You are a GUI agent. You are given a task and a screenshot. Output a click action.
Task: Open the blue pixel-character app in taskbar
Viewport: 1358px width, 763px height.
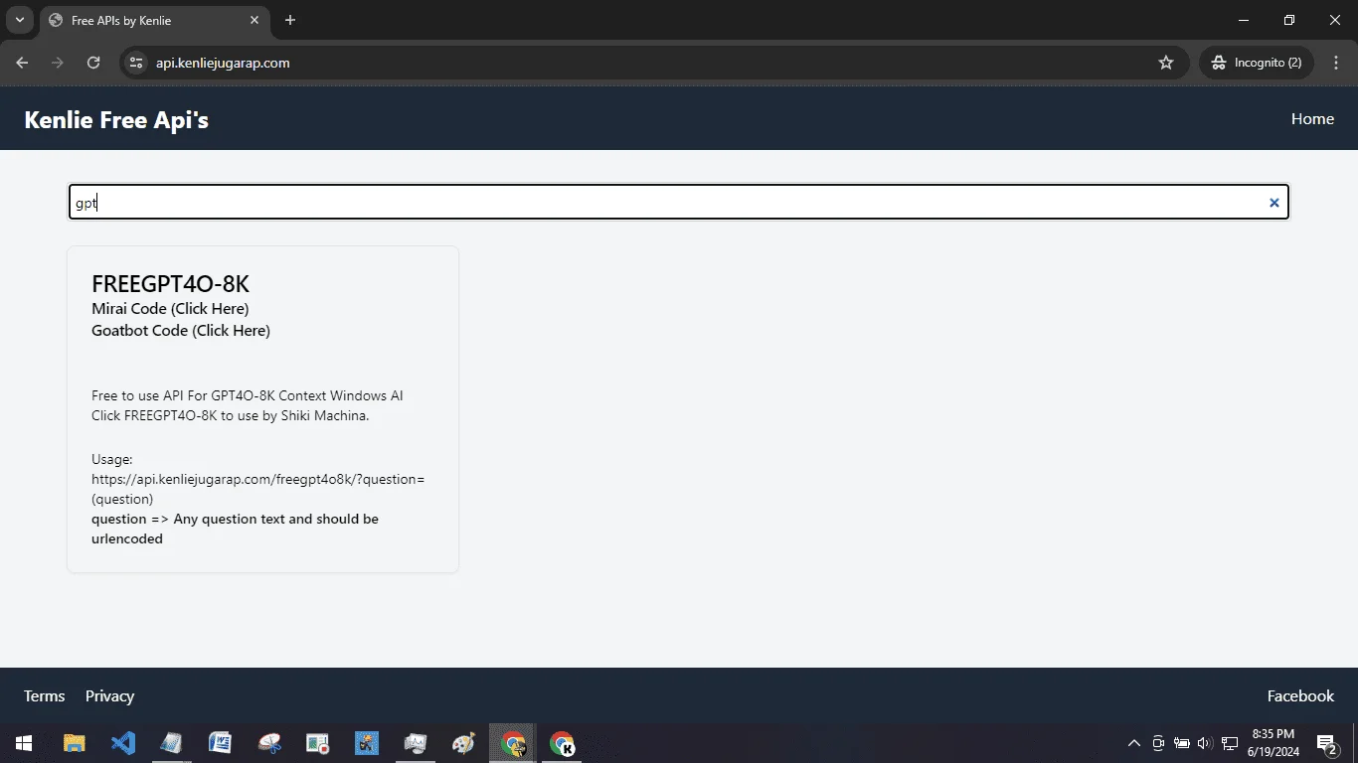pos(367,743)
